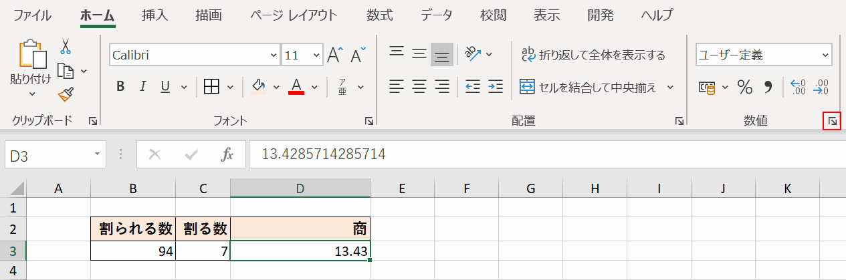The width and height of the screenshot is (846, 280).
Task: Align text to bottom
Action: (x=441, y=53)
